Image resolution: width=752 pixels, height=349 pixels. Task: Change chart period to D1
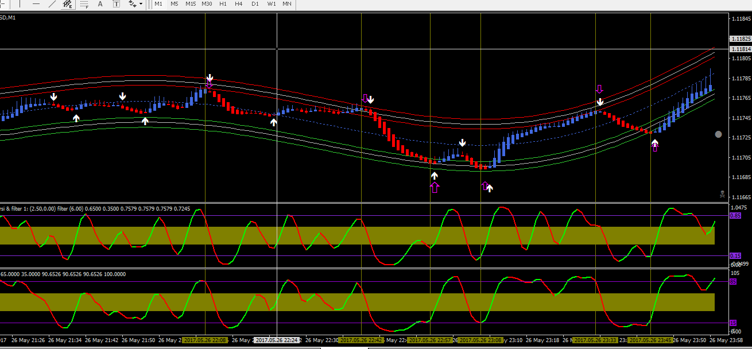(255, 4)
